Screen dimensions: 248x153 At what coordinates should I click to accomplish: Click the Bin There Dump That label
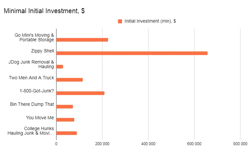click(32, 105)
